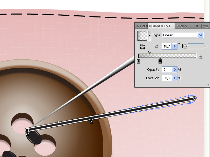Edit the gradient angle field 10,7
Screen dimensions: 210x157
coord(167,46)
